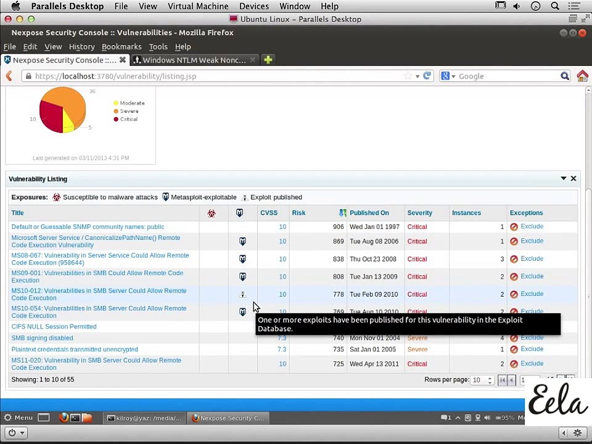
Task: Change the Rows per page stepper value
Action: pos(490,380)
